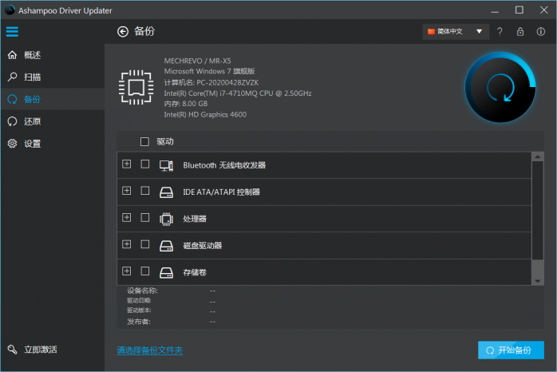Tick the 存储卷 checkbox
This screenshot has width=557, height=372.
pos(145,271)
